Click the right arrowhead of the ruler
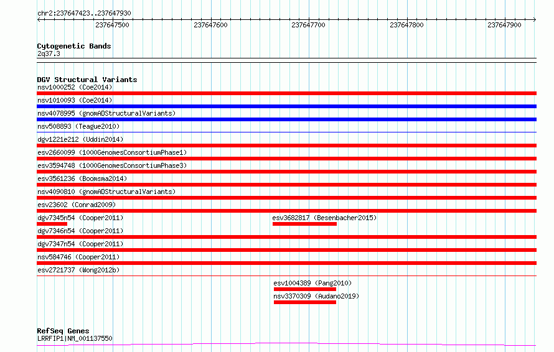Image resolution: width=554 pixels, height=352 pixels. coord(535,19)
